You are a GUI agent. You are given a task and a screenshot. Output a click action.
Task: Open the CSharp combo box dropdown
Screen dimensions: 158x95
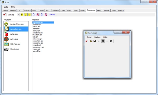point(18,15)
